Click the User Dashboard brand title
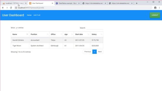The image size is (162, 91). coord(13,15)
